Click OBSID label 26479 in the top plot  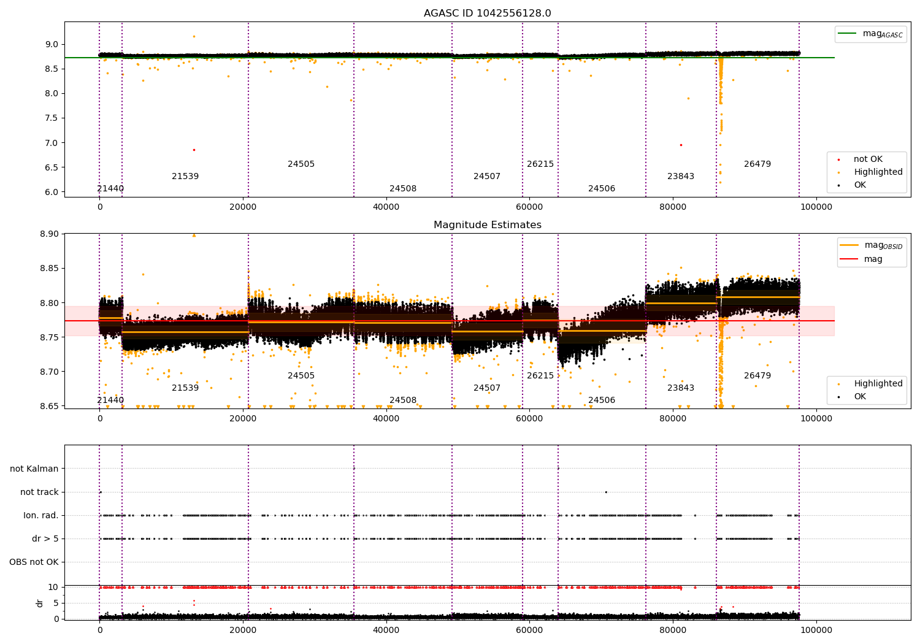click(x=757, y=164)
